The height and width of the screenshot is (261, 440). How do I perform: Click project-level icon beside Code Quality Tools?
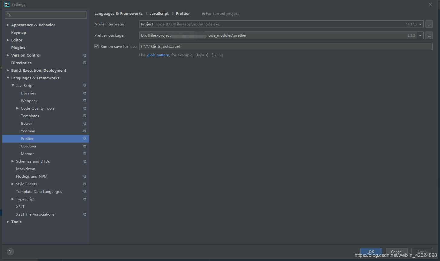pos(85,108)
